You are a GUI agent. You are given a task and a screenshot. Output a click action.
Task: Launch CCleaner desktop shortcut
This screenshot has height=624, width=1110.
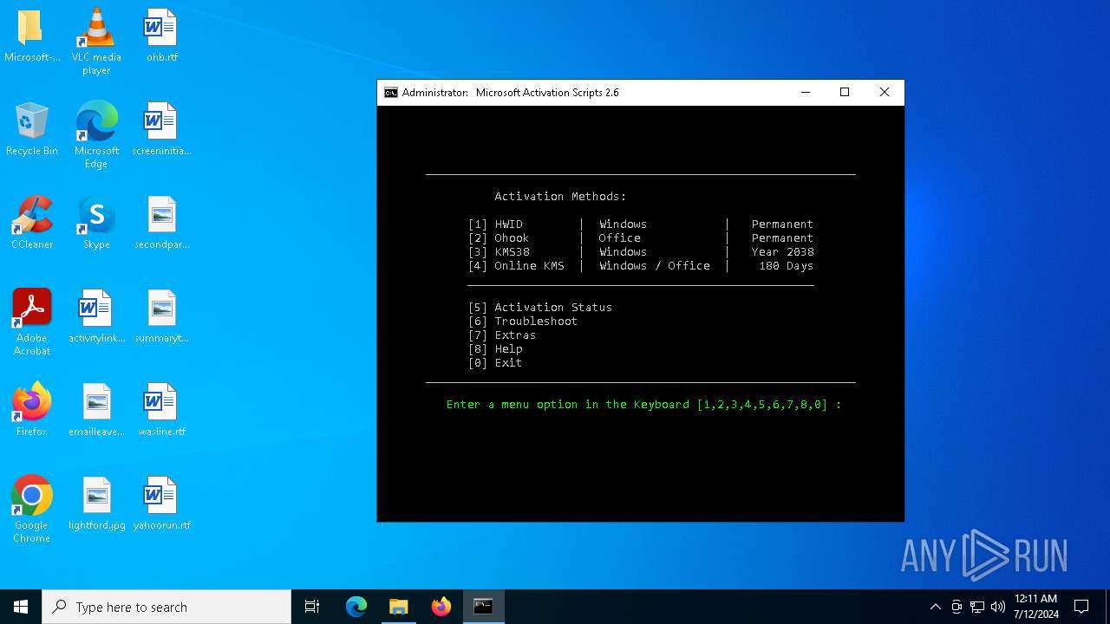pos(31,224)
